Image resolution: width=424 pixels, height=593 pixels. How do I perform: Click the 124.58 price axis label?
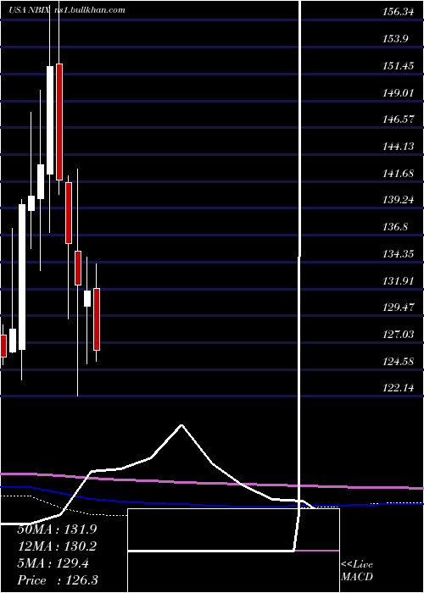point(398,362)
